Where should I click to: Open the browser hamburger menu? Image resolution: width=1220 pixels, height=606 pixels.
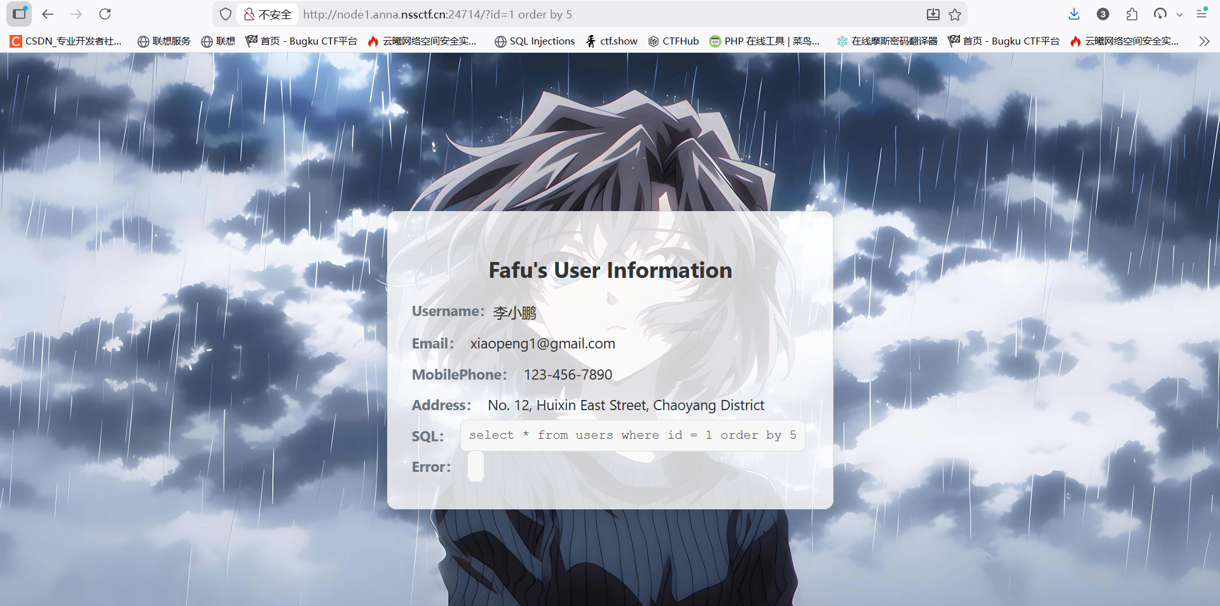tap(1202, 13)
